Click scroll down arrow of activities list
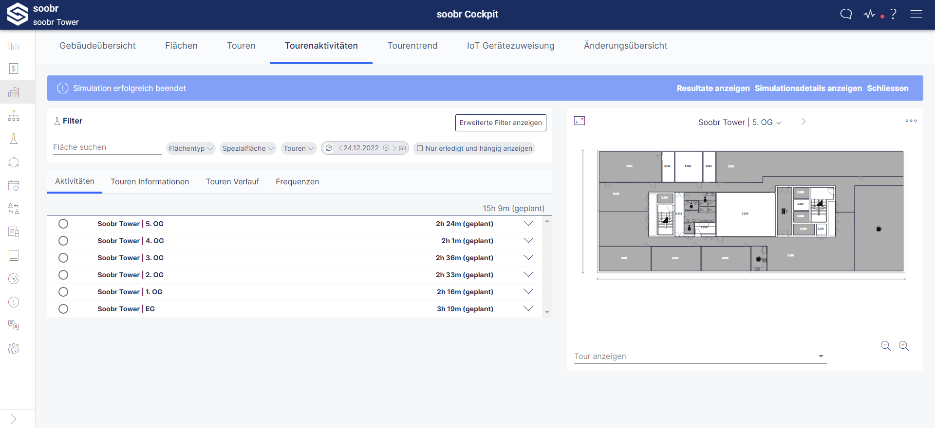This screenshot has width=935, height=428. 547,312
